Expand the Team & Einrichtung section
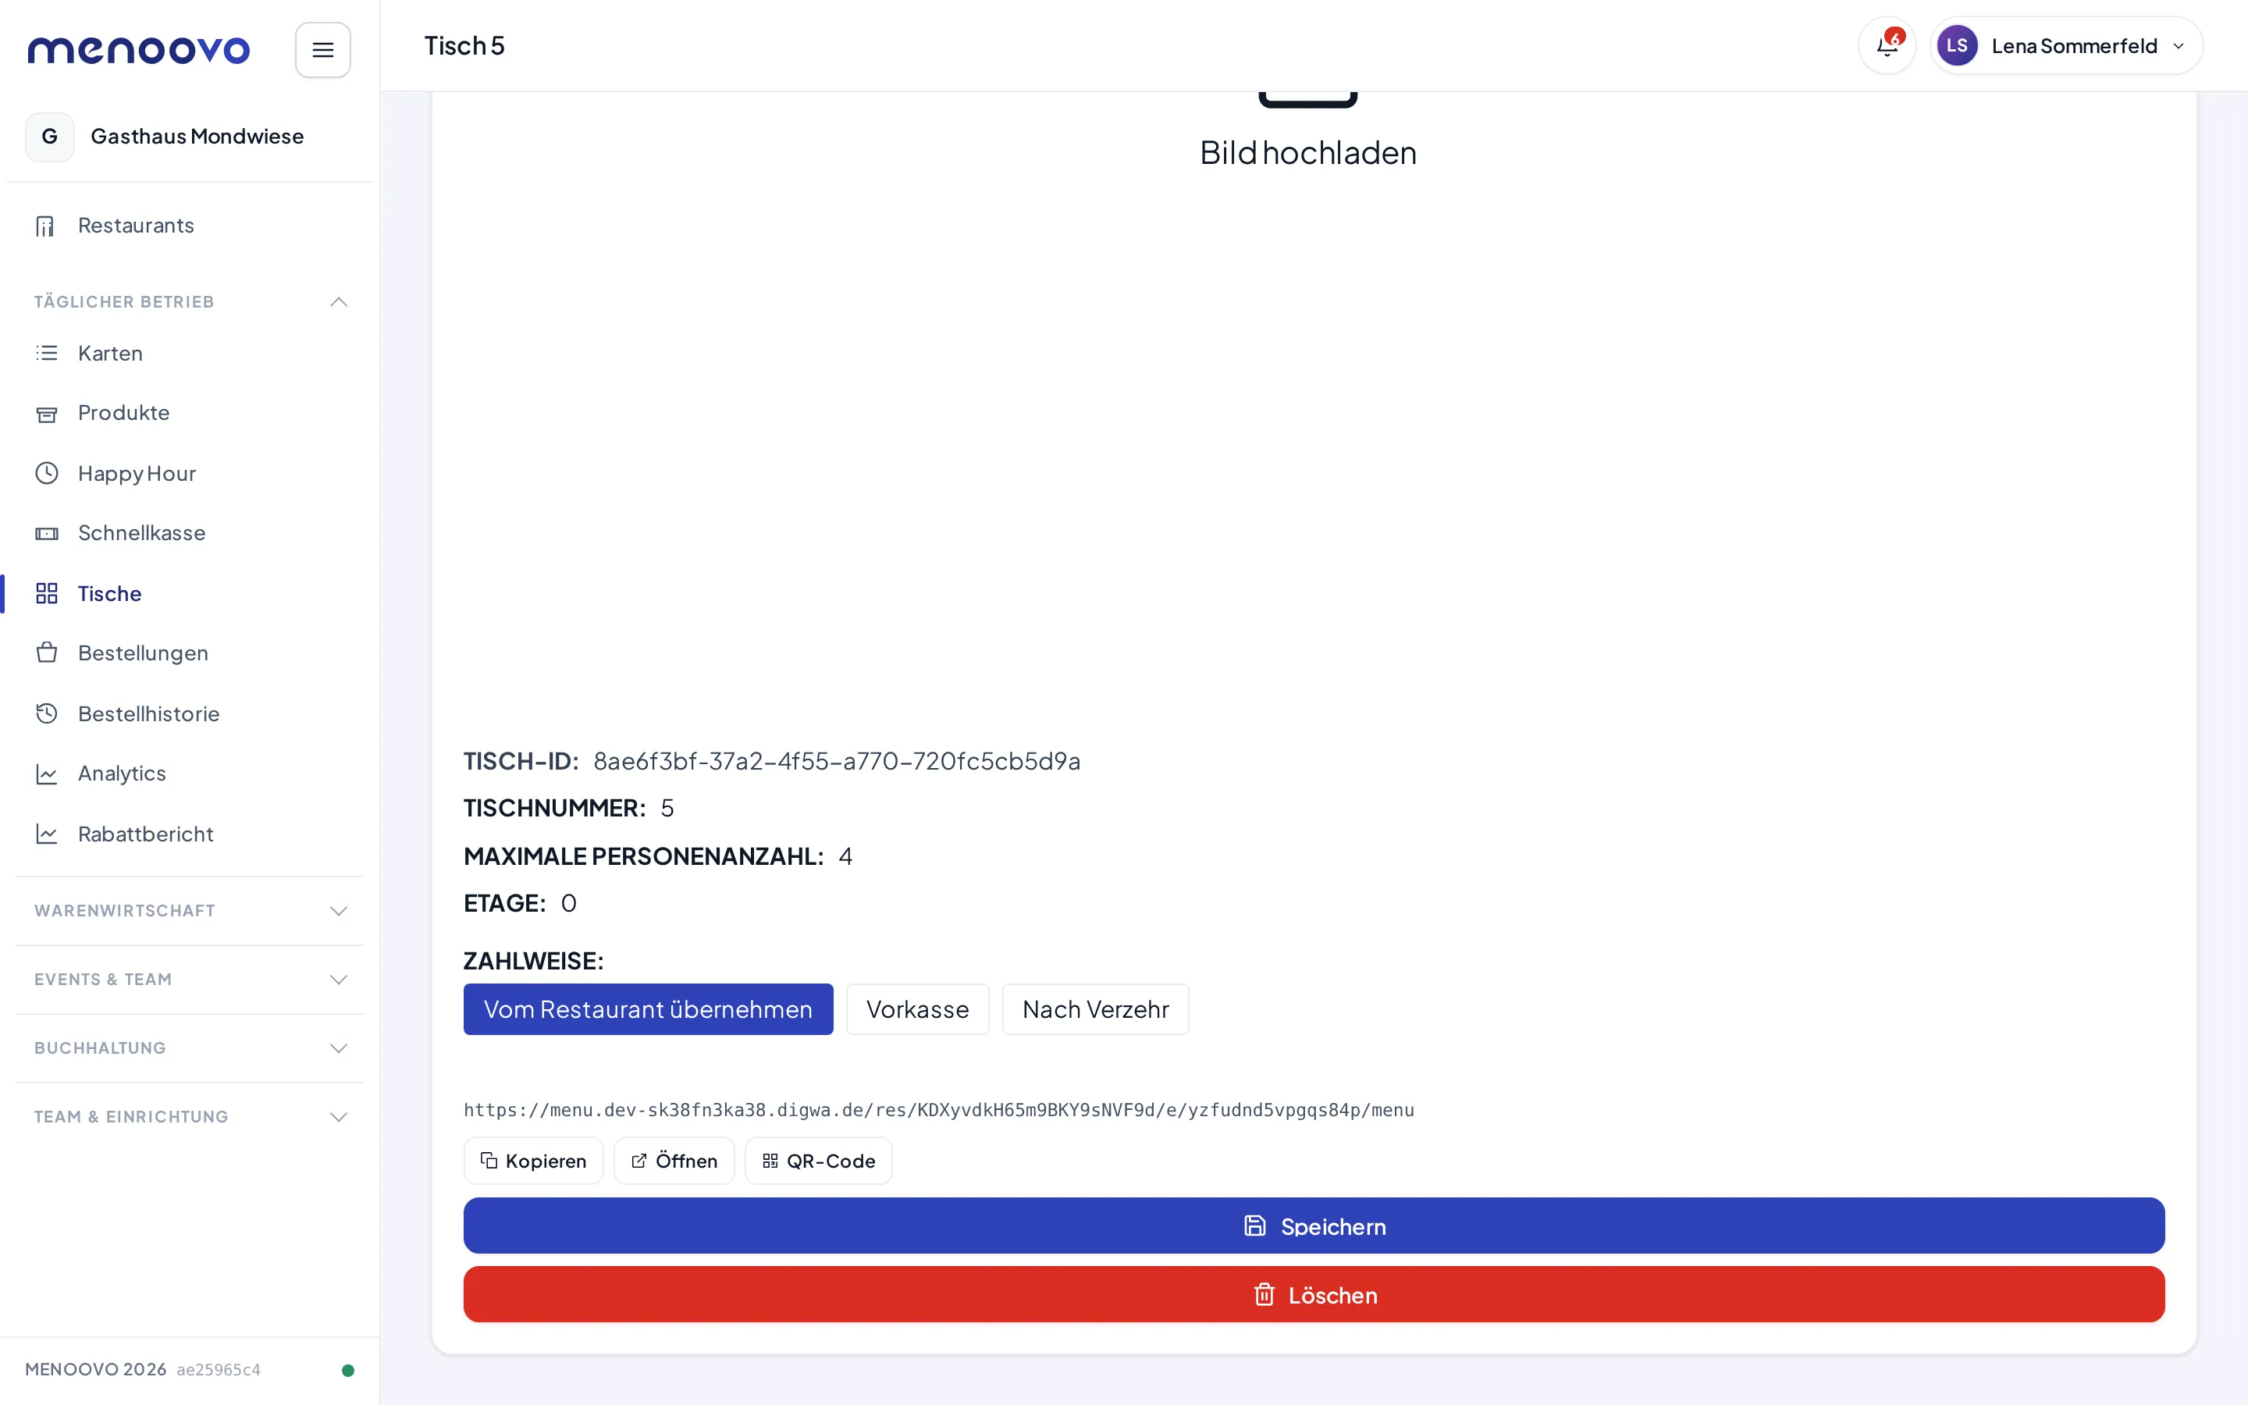The width and height of the screenshot is (2248, 1405). (190, 1117)
